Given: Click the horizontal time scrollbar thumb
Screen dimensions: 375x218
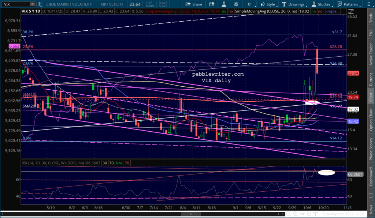Looking at the screenshot, I should [191, 214].
